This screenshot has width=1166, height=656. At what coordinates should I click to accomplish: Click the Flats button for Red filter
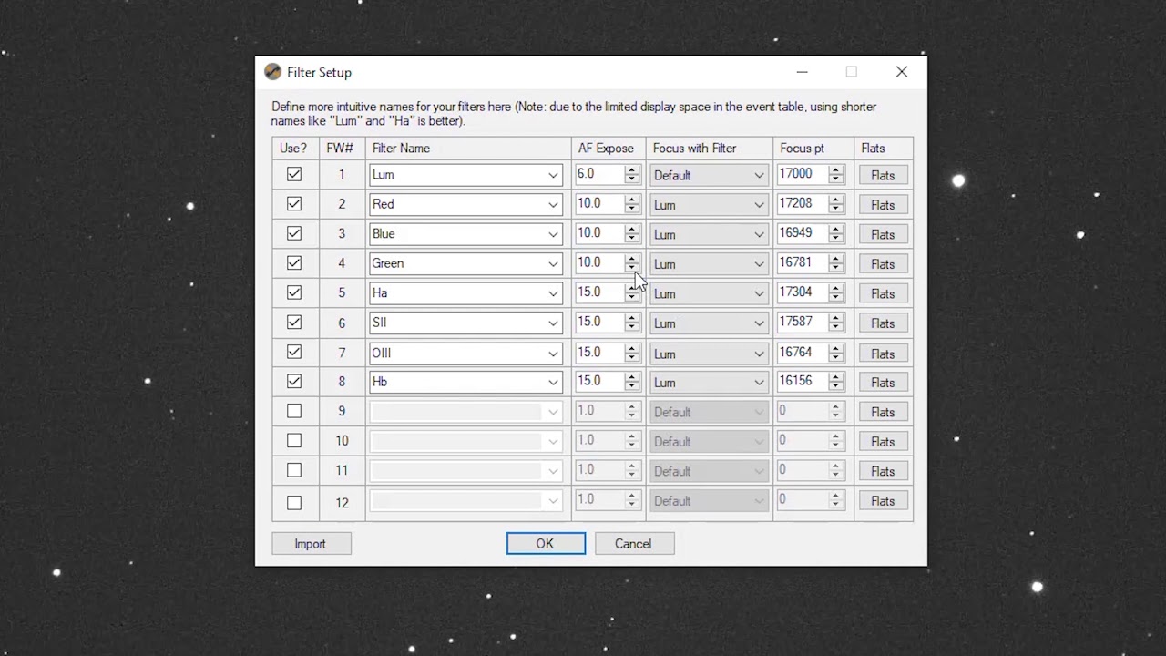[883, 205]
